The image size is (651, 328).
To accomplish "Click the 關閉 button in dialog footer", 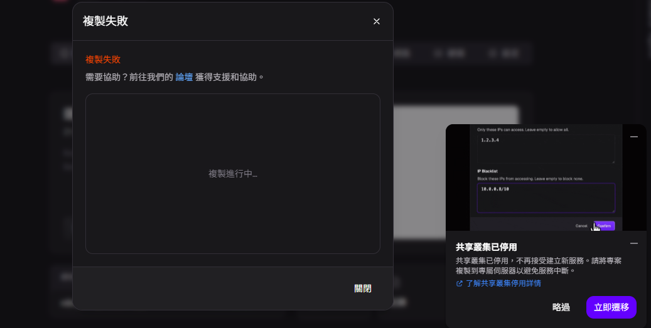I will point(362,288).
